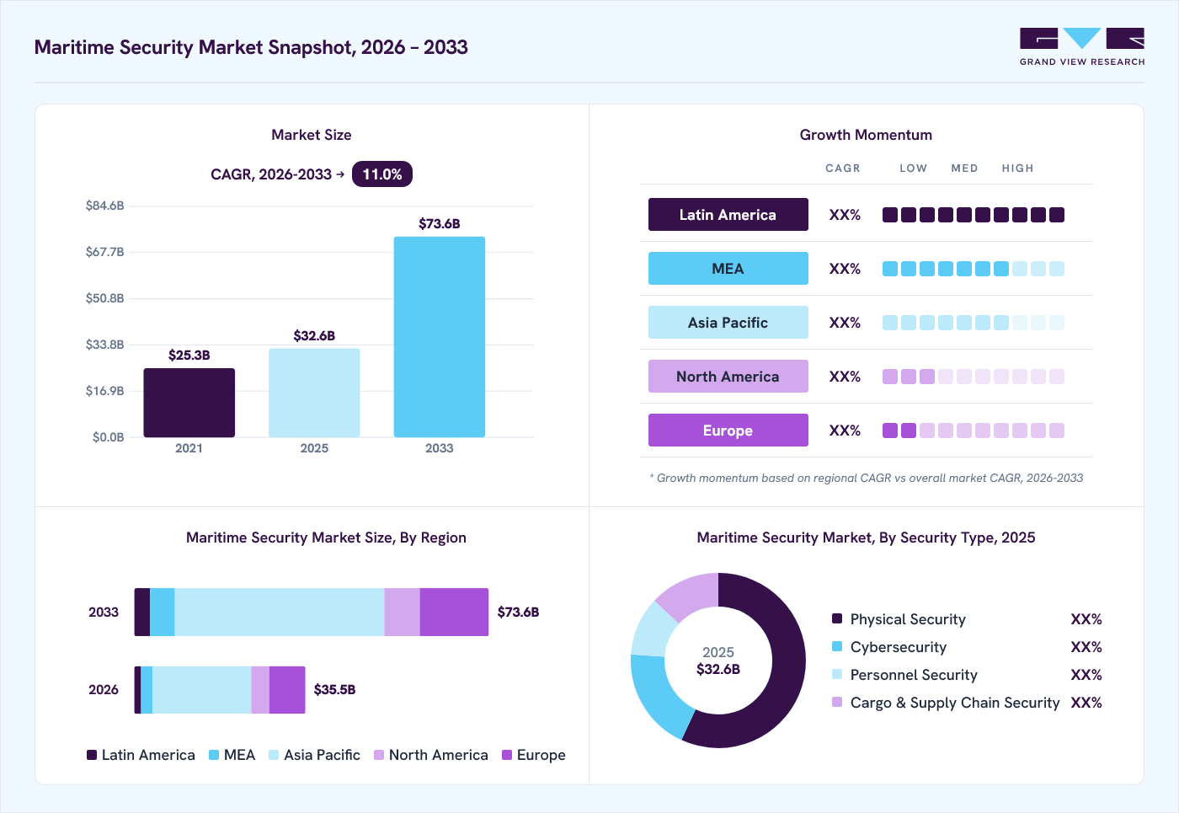Click the Europe segment in 2026 bar

pos(287,690)
